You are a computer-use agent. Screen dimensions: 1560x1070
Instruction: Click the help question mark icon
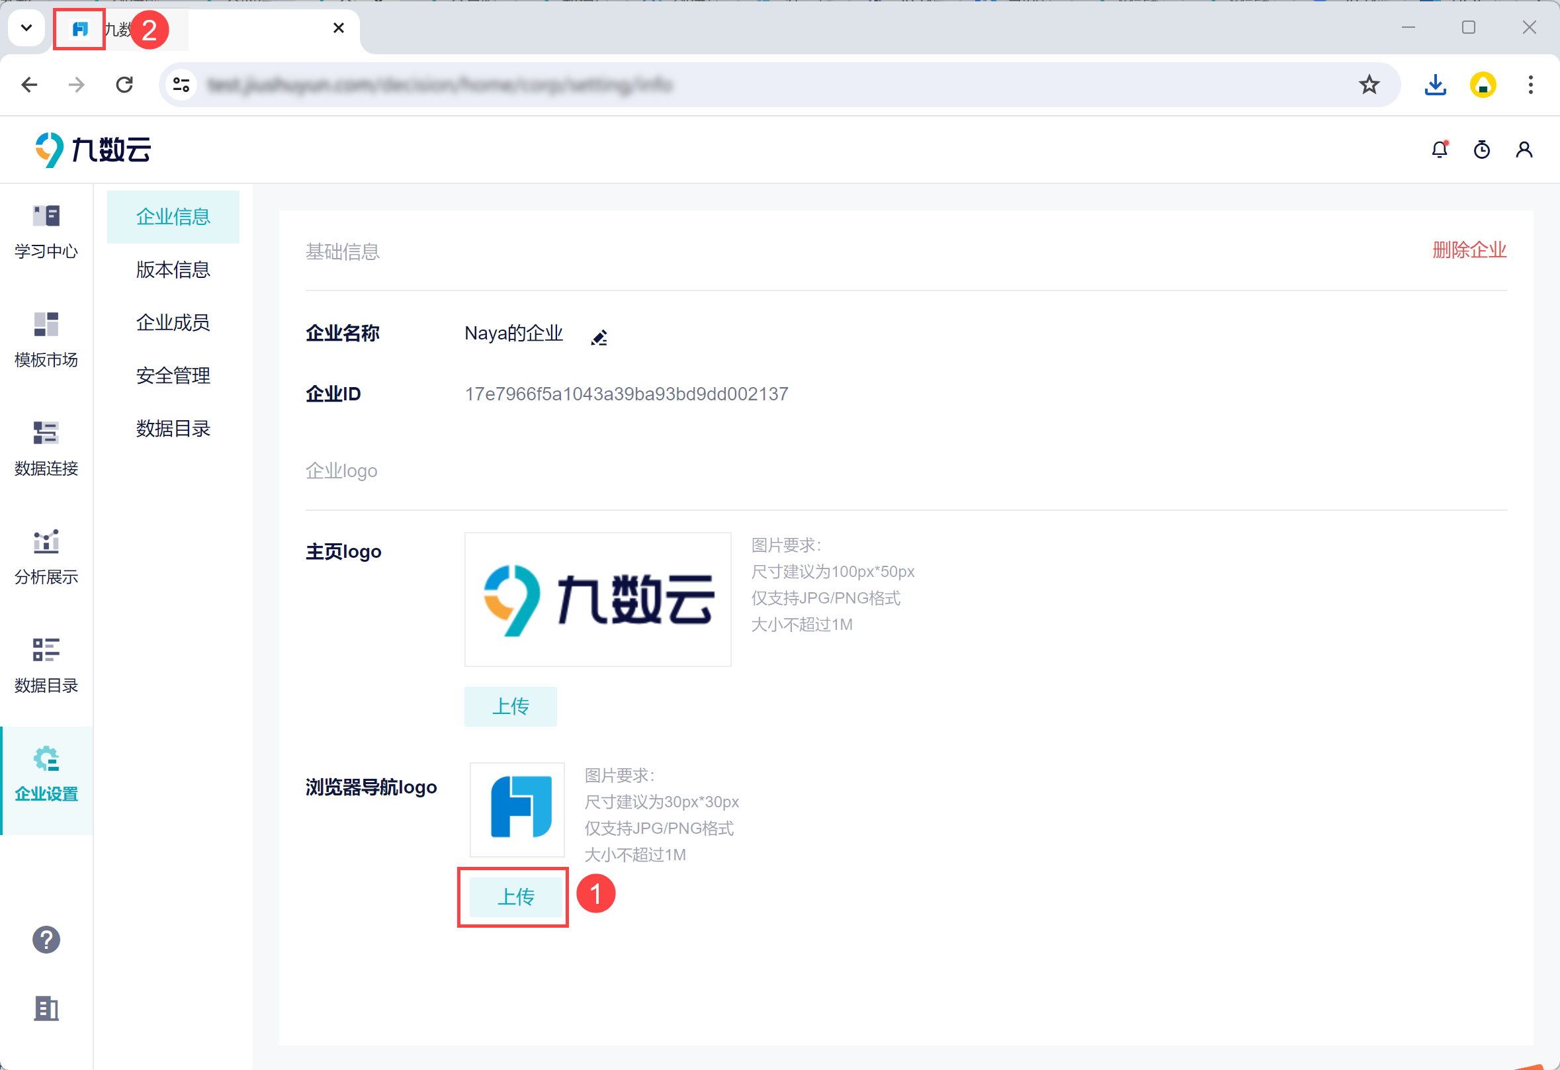[x=46, y=939]
